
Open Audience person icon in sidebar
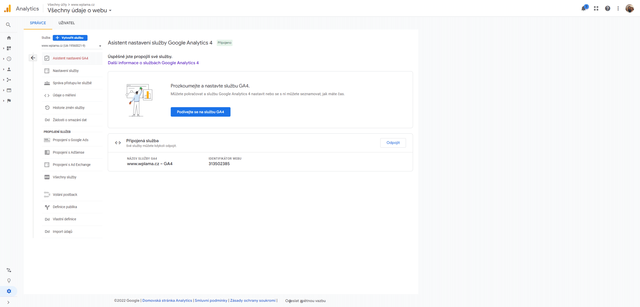[x=9, y=69]
